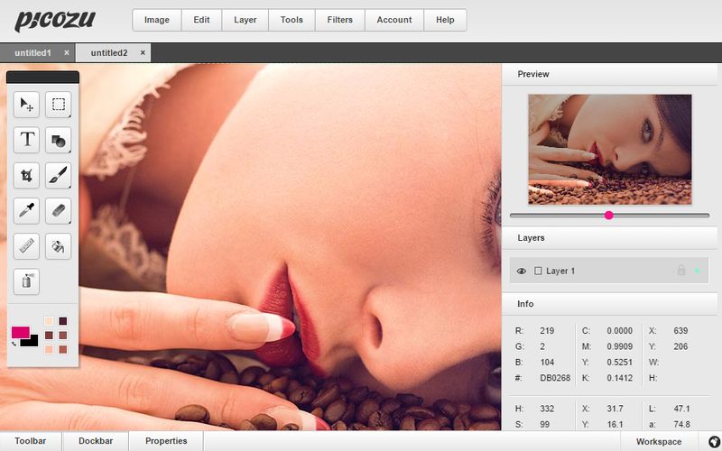This screenshot has height=451, width=722.
Task: Click the globe icon beside Workspace
Action: point(714,441)
